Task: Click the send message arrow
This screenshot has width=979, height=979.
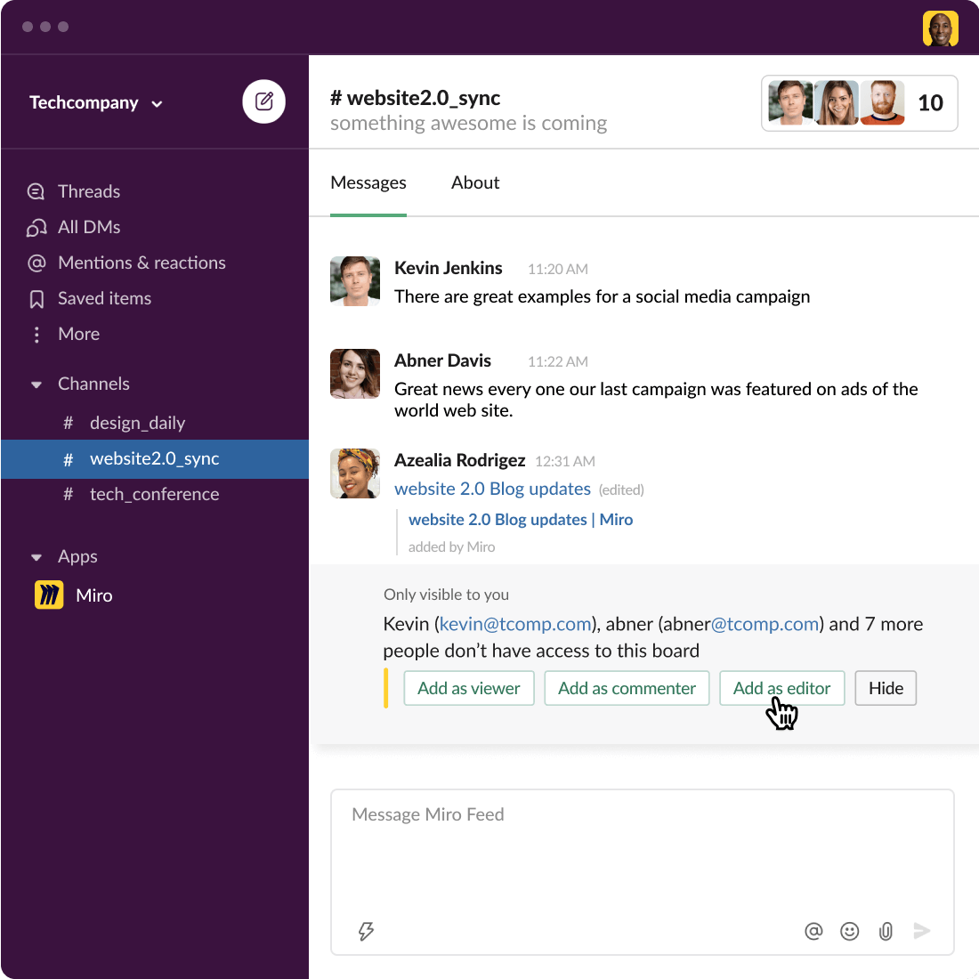Action: 922,931
